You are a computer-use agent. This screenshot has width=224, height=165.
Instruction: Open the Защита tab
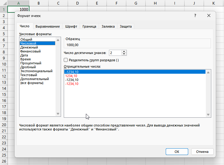click(126, 26)
